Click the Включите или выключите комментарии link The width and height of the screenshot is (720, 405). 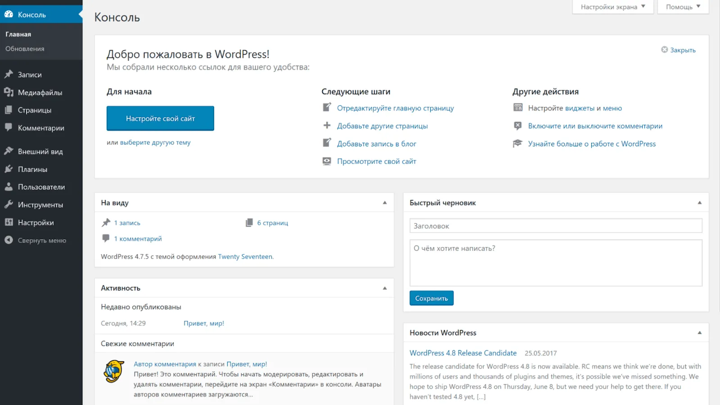pyautogui.click(x=595, y=126)
